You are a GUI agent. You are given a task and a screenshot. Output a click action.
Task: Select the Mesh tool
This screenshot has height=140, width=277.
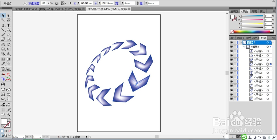(3, 59)
